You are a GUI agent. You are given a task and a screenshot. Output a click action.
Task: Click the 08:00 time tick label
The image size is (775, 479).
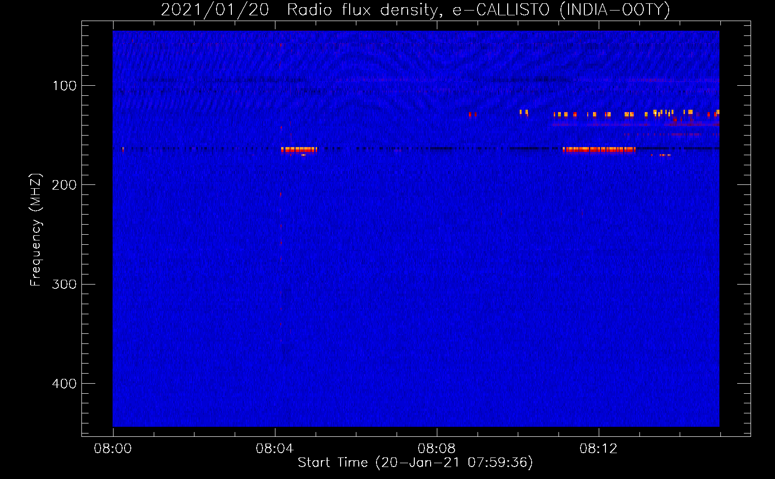113,449
